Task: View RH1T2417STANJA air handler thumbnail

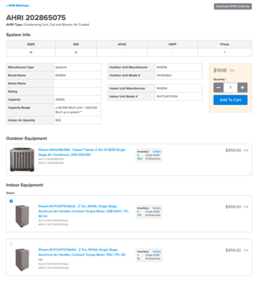Action: [x=22, y=216]
